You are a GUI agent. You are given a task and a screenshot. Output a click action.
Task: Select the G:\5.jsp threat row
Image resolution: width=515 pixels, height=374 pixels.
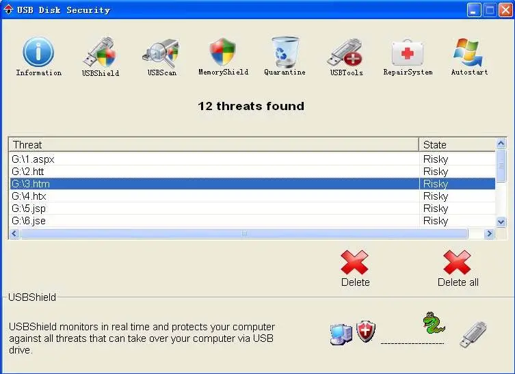tap(252, 209)
